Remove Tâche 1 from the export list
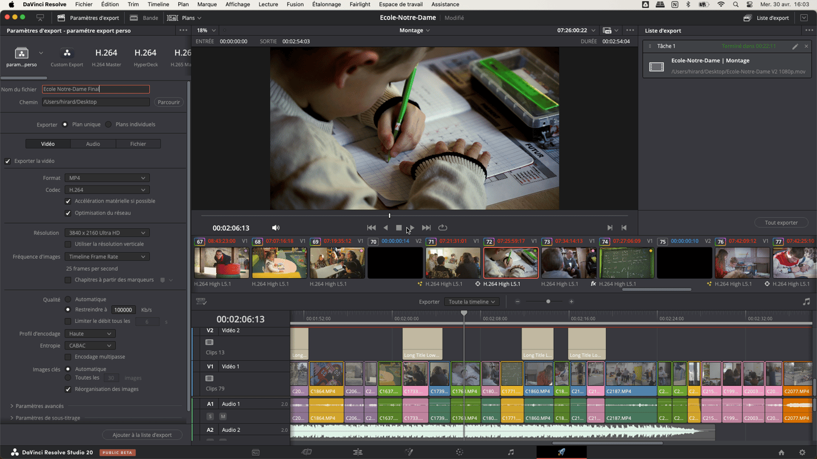Image resolution: width=817 pixels, height=459 pixels. pos(806,46)
